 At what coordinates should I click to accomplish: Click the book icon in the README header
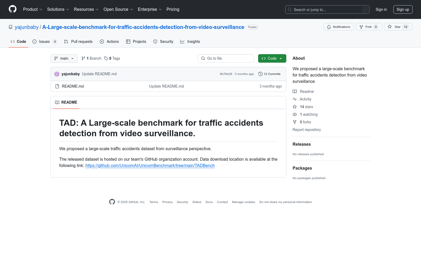pyautogui.click(x=57, y=102)
